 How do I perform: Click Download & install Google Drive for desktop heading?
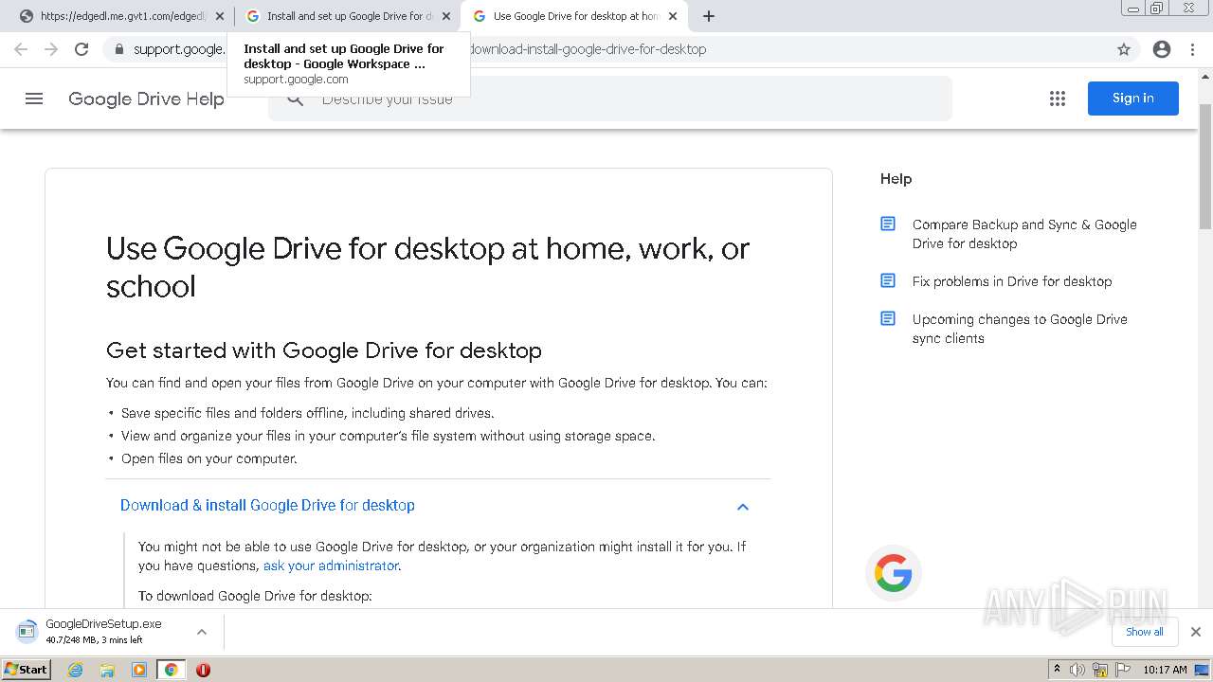click(x=267, y=506)
